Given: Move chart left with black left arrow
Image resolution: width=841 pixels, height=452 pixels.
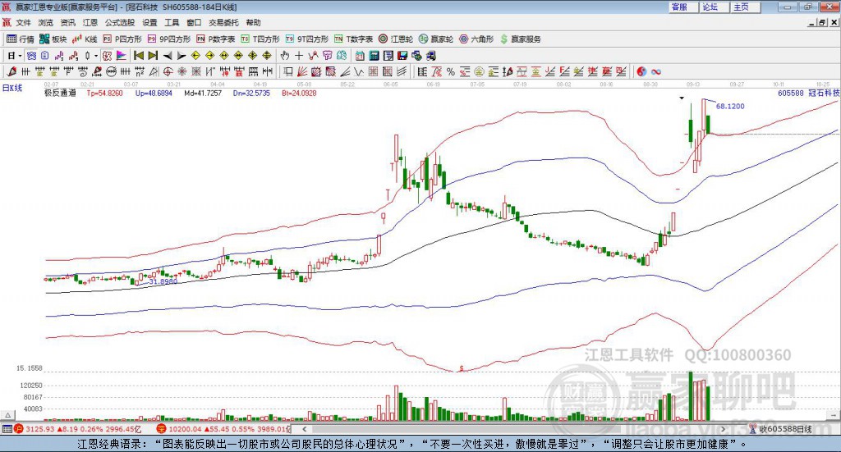Looking at the screenshot, I should [x=168, y=56].
